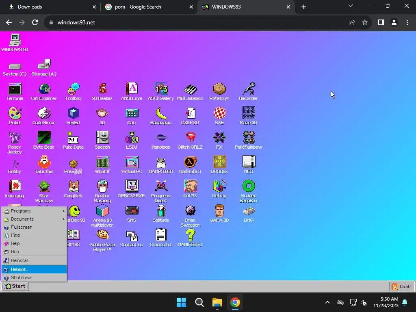
Task: Open the DOSBox icon
Action: (x=219, y=165)
